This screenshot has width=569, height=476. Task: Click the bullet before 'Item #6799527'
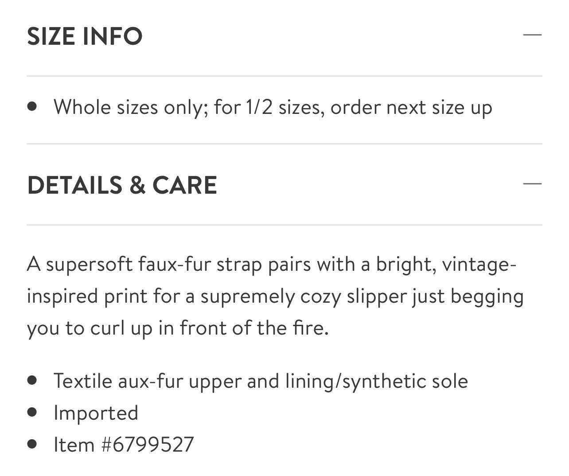click(x=31, y=444)
